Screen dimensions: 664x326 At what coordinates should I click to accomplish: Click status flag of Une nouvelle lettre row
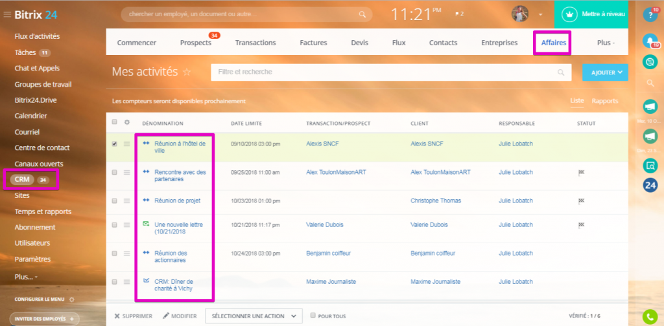click(x=581, y=225)
